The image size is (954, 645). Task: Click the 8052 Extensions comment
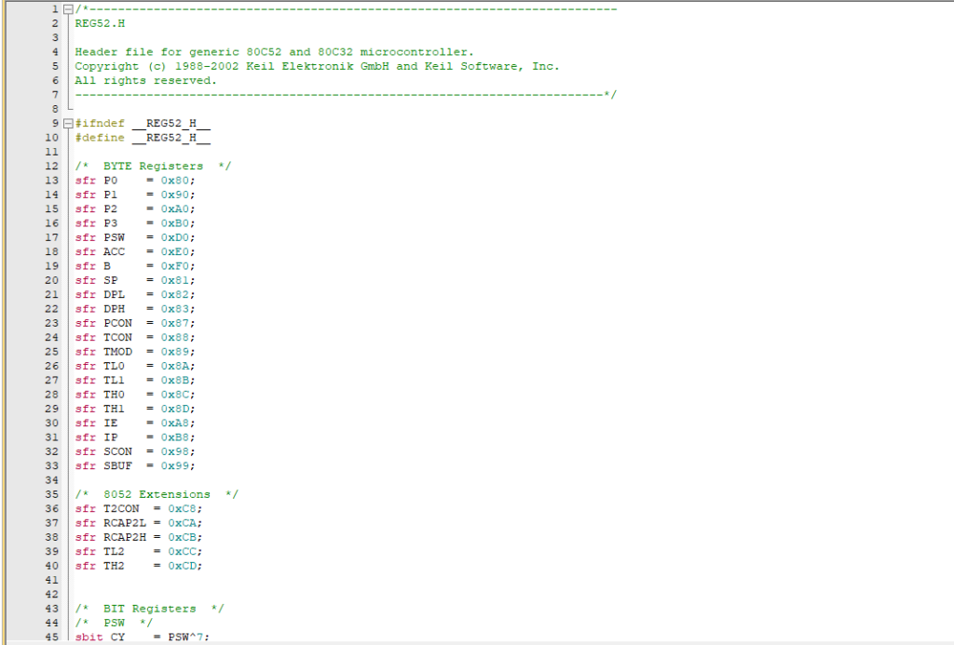coord(157,494)
